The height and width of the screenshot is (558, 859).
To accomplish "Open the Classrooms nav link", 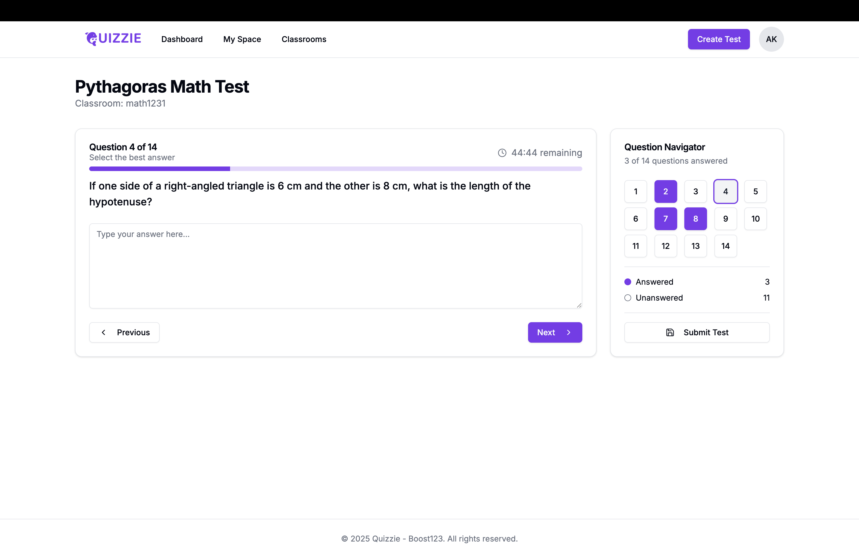I will coord(304,39).
